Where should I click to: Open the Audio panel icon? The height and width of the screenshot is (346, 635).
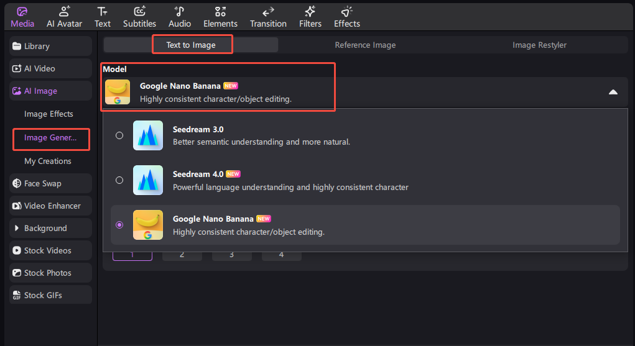pyautogui.click(x=180, y=12)
